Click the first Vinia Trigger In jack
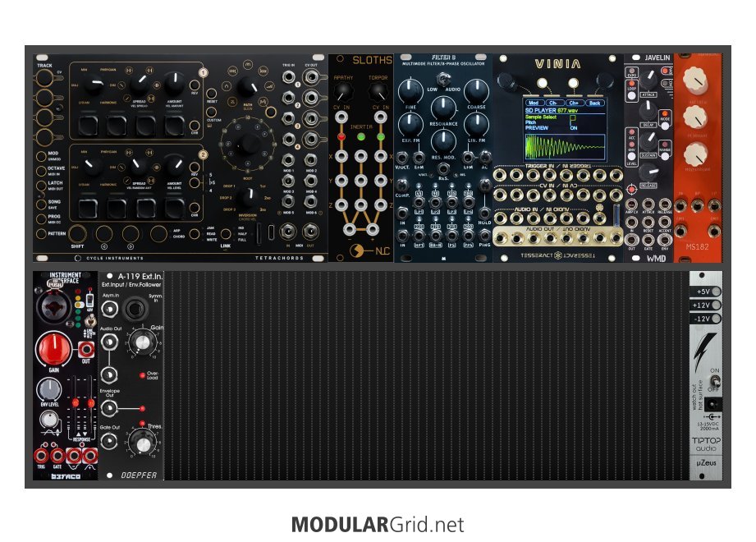The height and width of the screenshot is (542, 756). [x=500, y=175]
